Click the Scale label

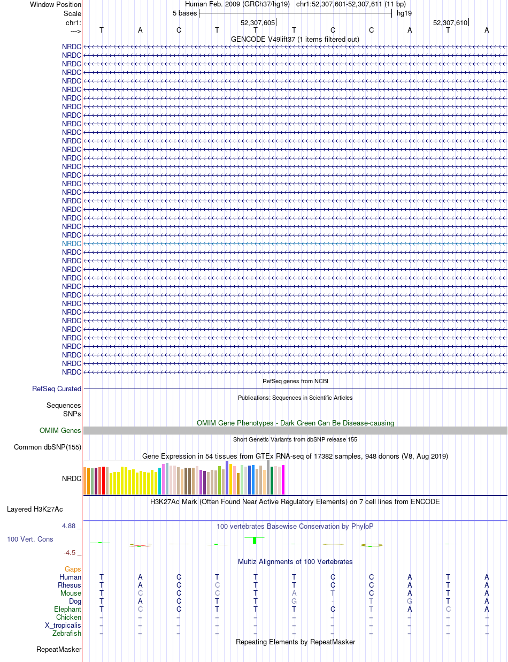(x=73, y=13)
